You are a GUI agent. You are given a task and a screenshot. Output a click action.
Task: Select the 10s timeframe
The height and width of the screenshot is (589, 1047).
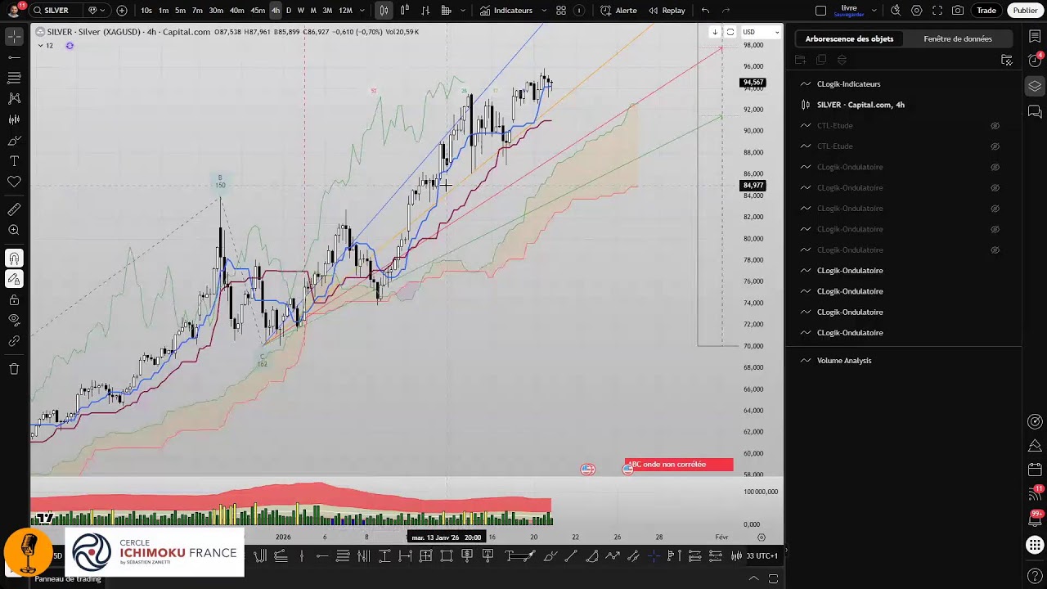click(146, 11)
